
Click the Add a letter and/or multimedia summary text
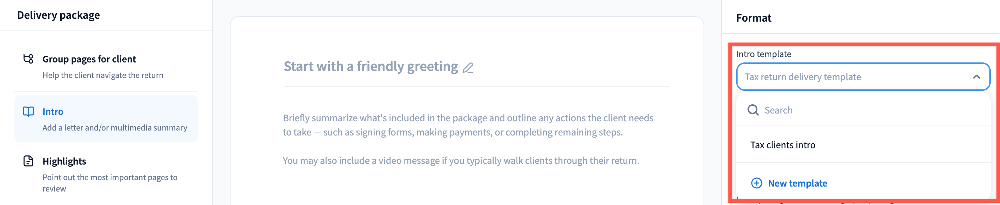(115, 128)
